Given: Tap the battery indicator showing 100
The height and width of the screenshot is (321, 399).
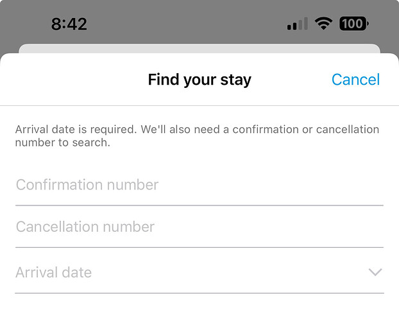Looking at the screenshot, I should click(x=354, y=24).
